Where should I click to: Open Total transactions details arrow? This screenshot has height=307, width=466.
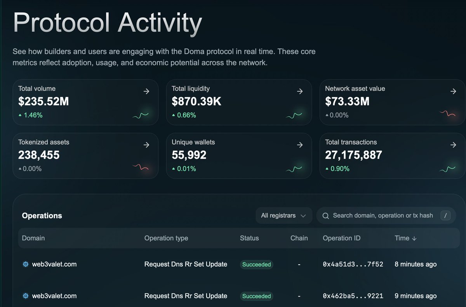tap(453, 145)
